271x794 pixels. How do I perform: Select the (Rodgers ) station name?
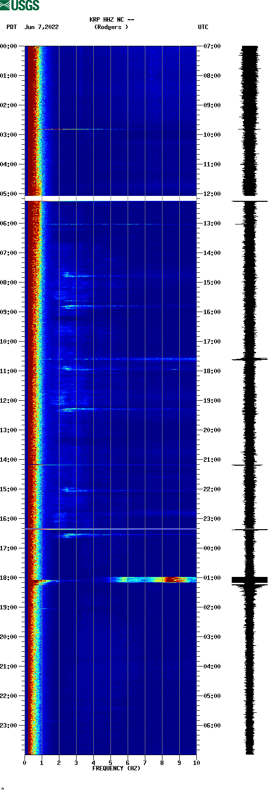(x=111, y=27)
